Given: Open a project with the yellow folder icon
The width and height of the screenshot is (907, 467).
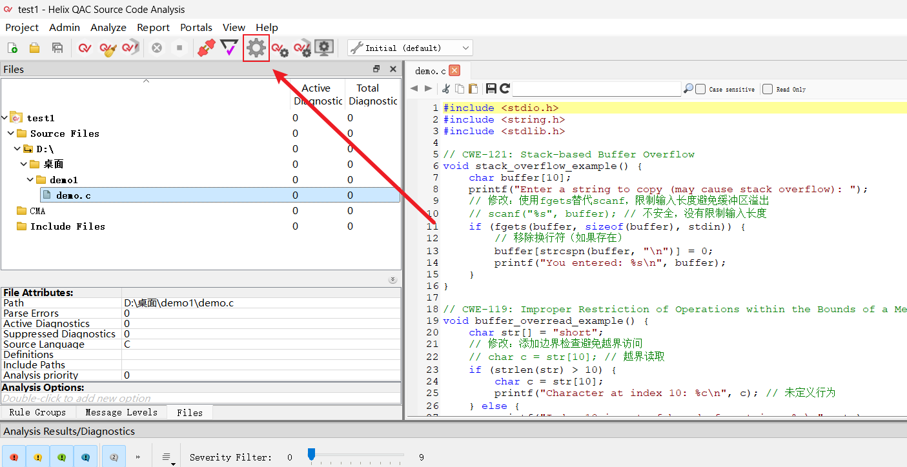Looking at the screenshot, I should click(34, 48).
